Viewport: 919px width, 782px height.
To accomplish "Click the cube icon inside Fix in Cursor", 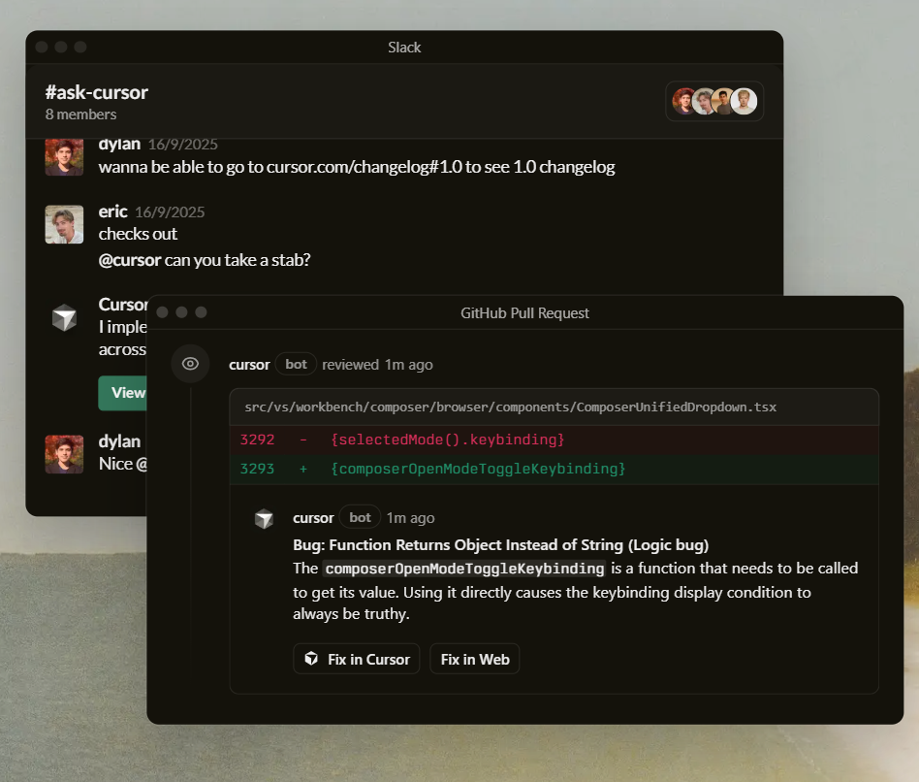I will pos(311,659).
